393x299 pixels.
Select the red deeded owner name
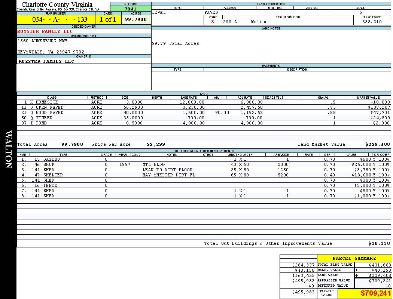click(x=45, y=31)
